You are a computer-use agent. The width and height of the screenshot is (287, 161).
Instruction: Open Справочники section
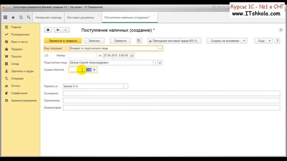point(19,93)
